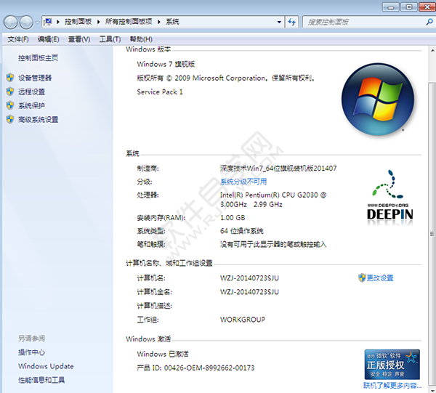Open 高级系统设置 link

(x=38, y=120)
